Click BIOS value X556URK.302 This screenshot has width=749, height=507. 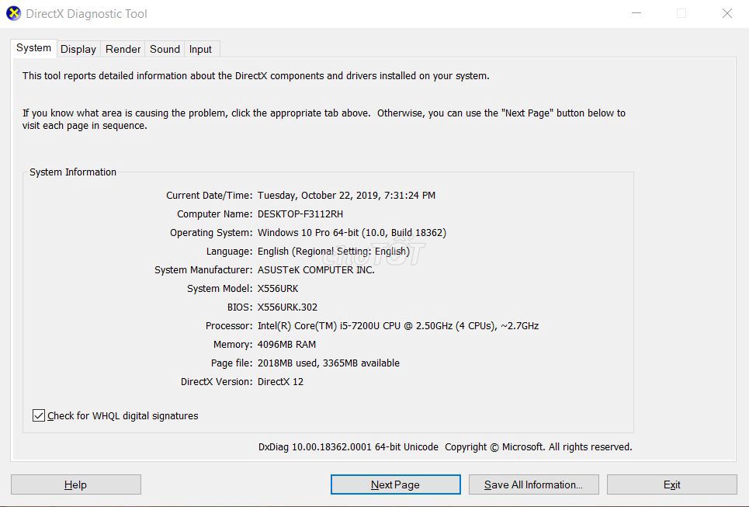coord(287,307)
